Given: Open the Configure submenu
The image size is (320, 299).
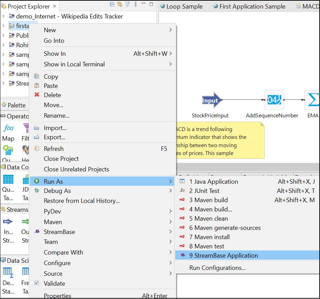Looking at the screenshot, I should pyautogui.click(x=103, y=263).
